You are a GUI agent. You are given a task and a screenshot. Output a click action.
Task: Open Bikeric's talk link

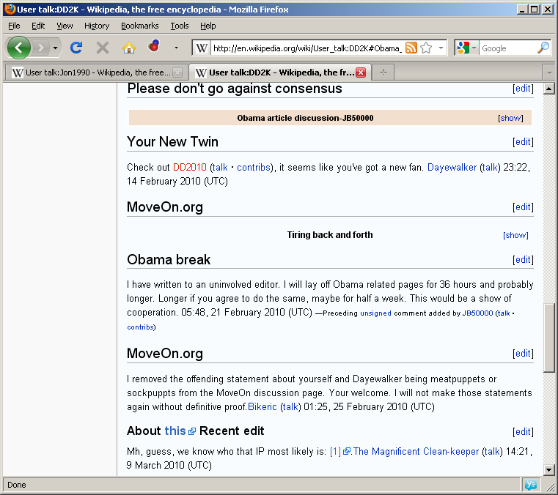[x=290, y=407]
